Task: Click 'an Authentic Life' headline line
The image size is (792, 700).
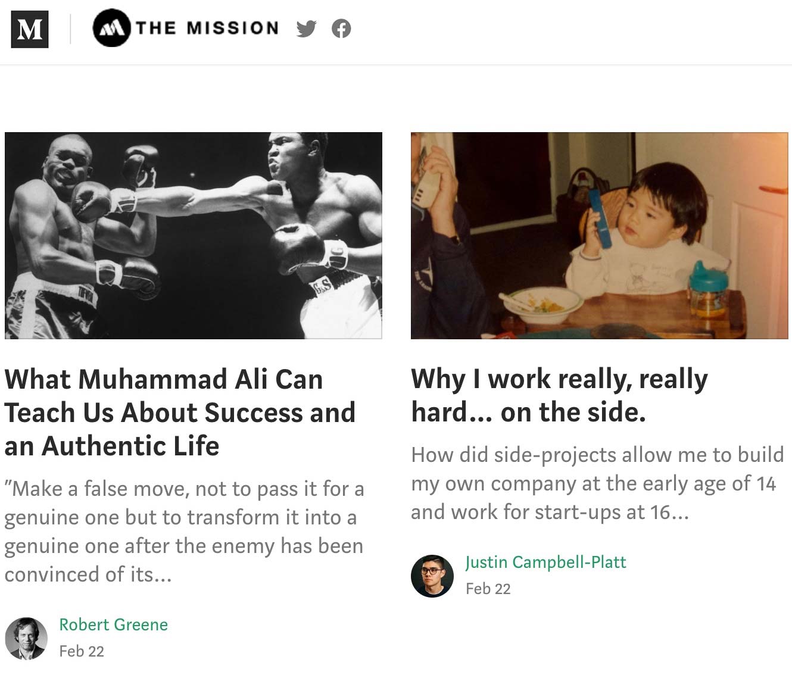Action: (112, 445)
